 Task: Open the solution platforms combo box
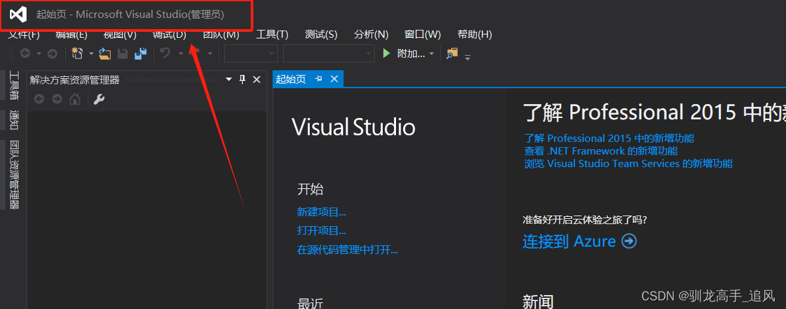click(329, 54)
